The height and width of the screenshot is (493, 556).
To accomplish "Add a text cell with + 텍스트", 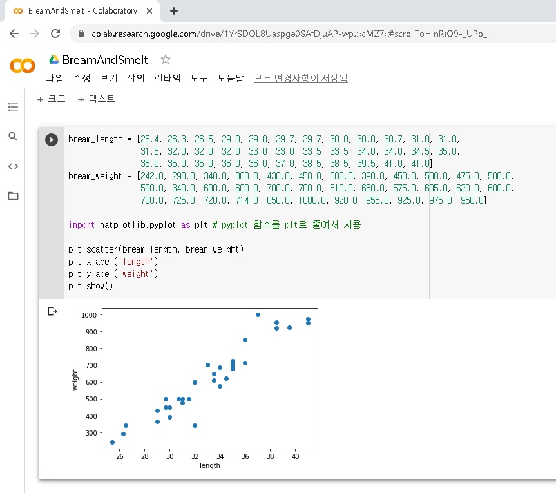I will coord(96,99).
